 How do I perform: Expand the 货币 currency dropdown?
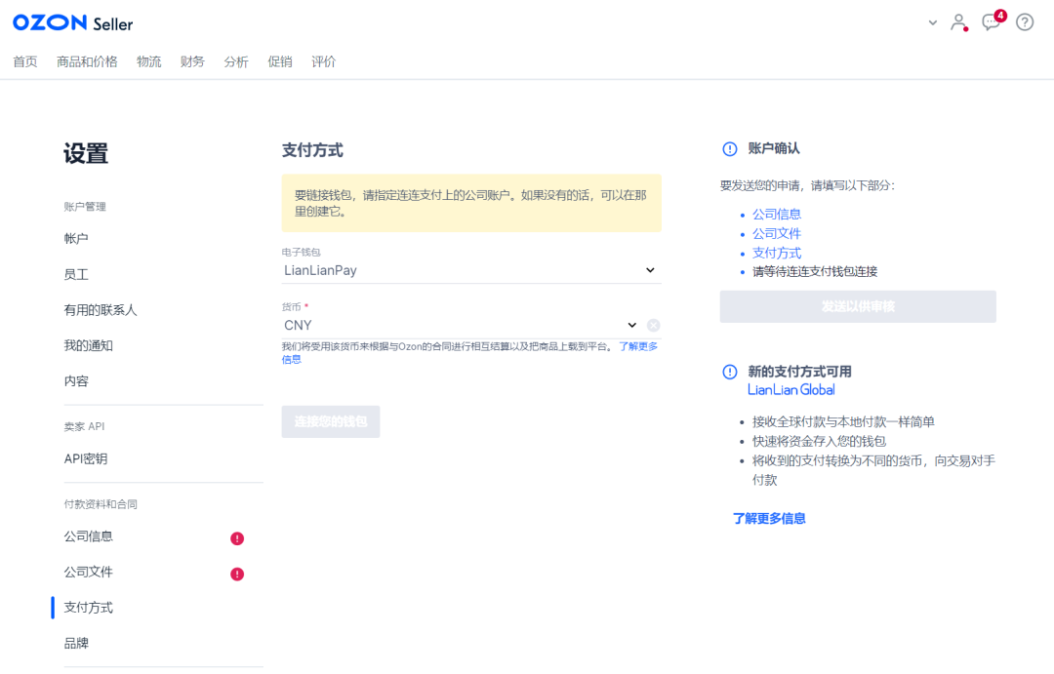[x=629, y=325]
